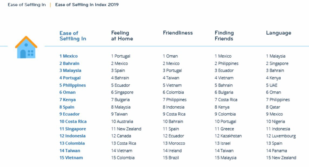
Task: Select 1 Malaysia under Language
Action: pyautogui.click(x=276, y=56)
